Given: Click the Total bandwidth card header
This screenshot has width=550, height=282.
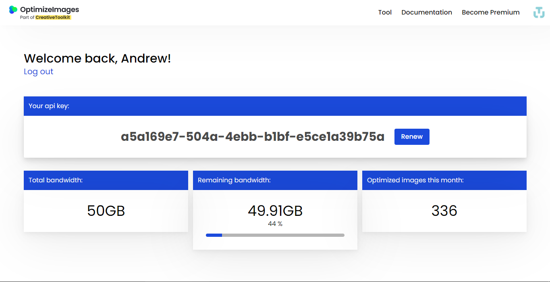Looking at the screenshot, I should coord(106,180).
